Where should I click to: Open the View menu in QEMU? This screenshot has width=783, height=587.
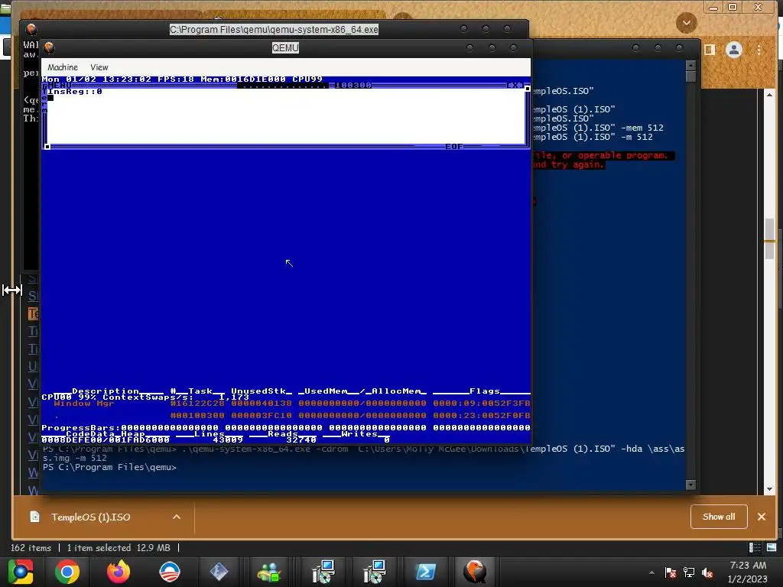[x=99, y=67]
